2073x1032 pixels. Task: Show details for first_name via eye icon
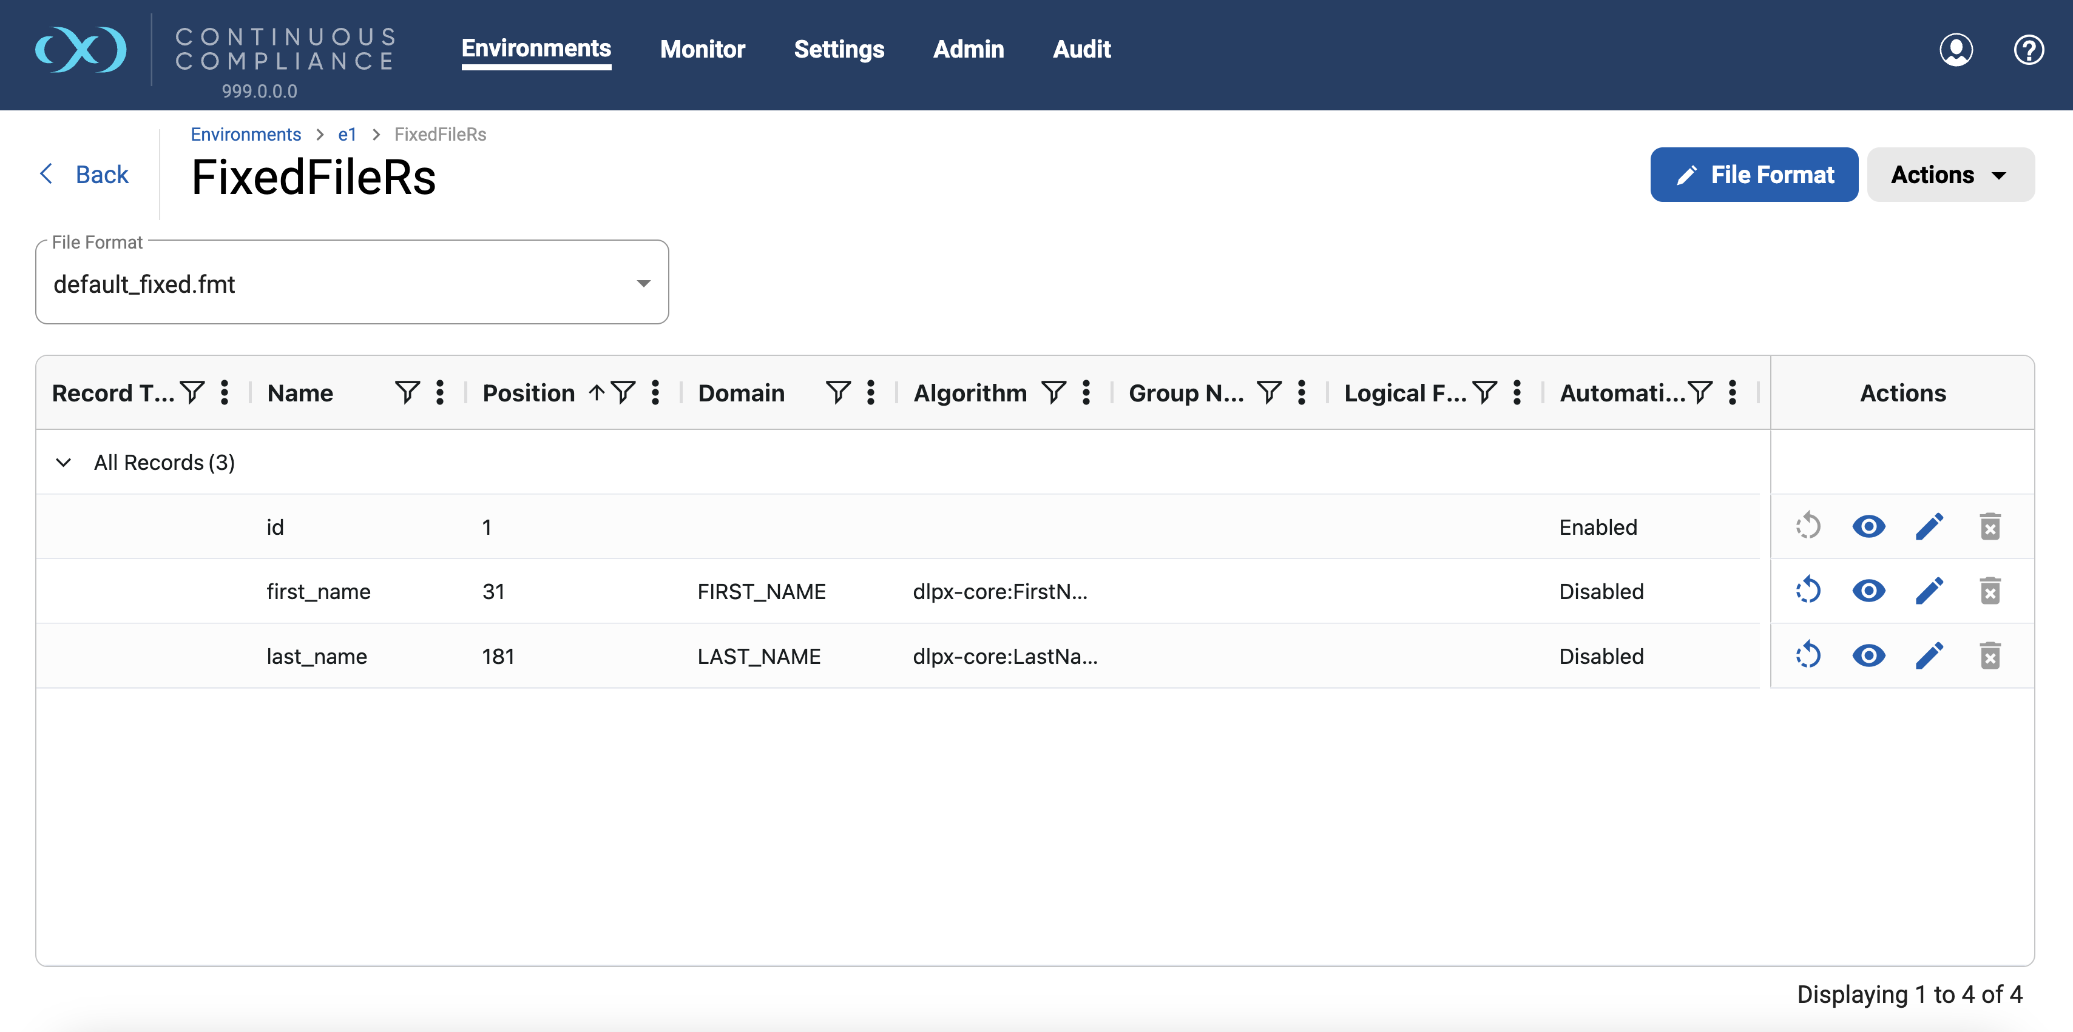pos(1868,591)
